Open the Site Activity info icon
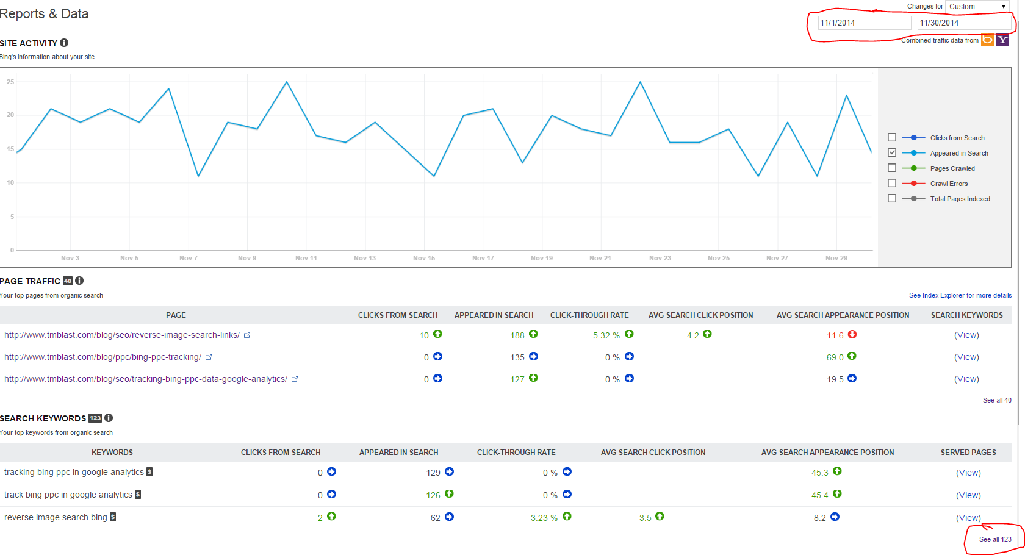 pos(64,43)
